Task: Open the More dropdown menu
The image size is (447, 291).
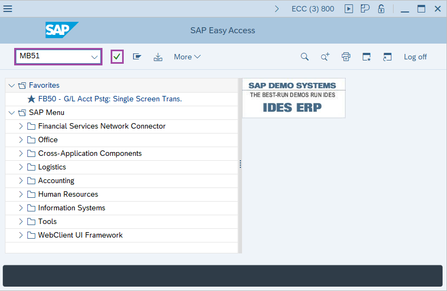Action: coord(188,57)
